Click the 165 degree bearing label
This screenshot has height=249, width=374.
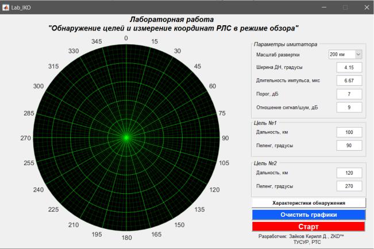click(x=156, y=235)
